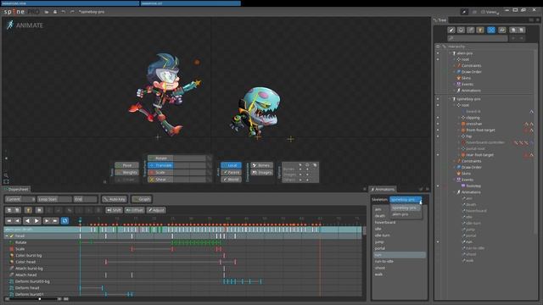Click the pencil icon in the Tree toolbar
The image size is (543, 305).
click(451, 30)
